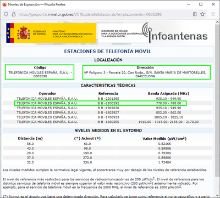Click the Firefox logo in title bar
Viewport: 220px width, 198px height.
4,4
